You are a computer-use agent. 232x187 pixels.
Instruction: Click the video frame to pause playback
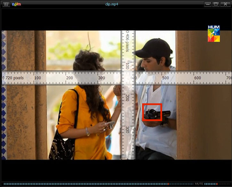tap(116, 95)
